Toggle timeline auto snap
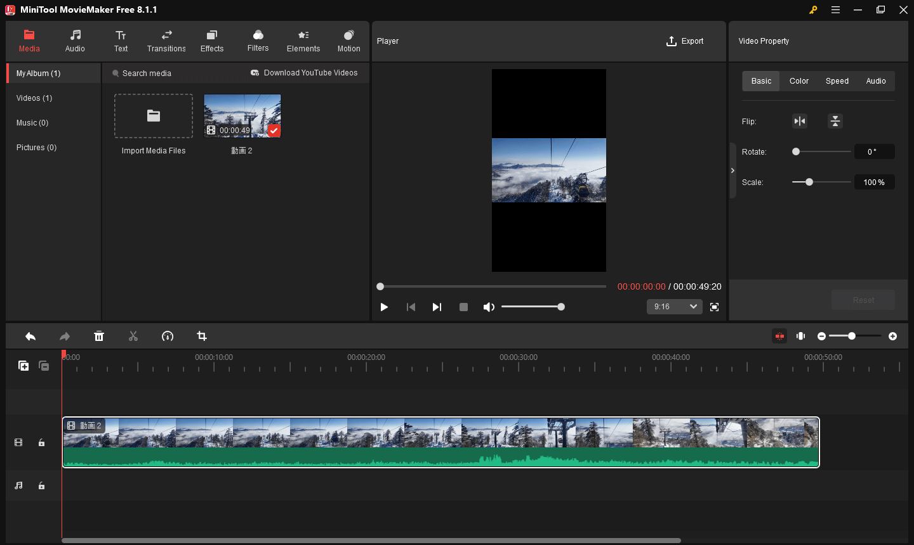The height and width of the screenshot is (545, 914). coord(779,336)
